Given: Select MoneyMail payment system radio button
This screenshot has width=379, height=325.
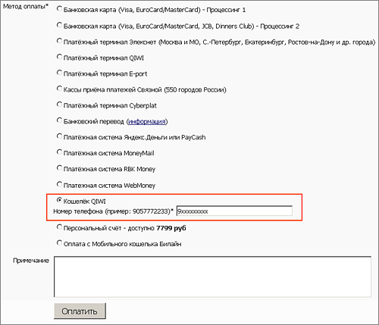Looking at the screenshot, I should click(x=59, y=152).
